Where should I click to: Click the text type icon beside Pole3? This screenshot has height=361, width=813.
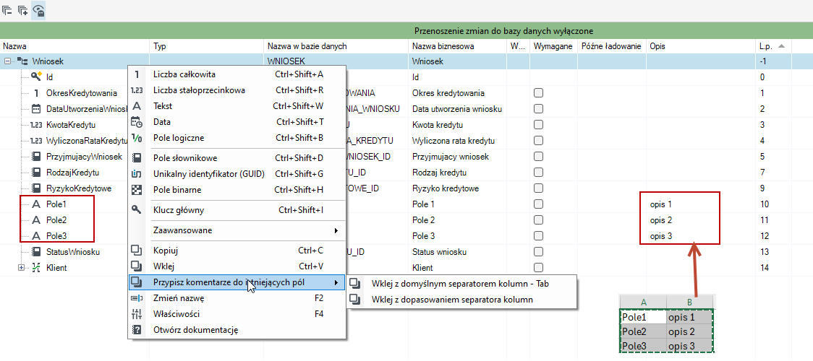[x=36, y=236]
